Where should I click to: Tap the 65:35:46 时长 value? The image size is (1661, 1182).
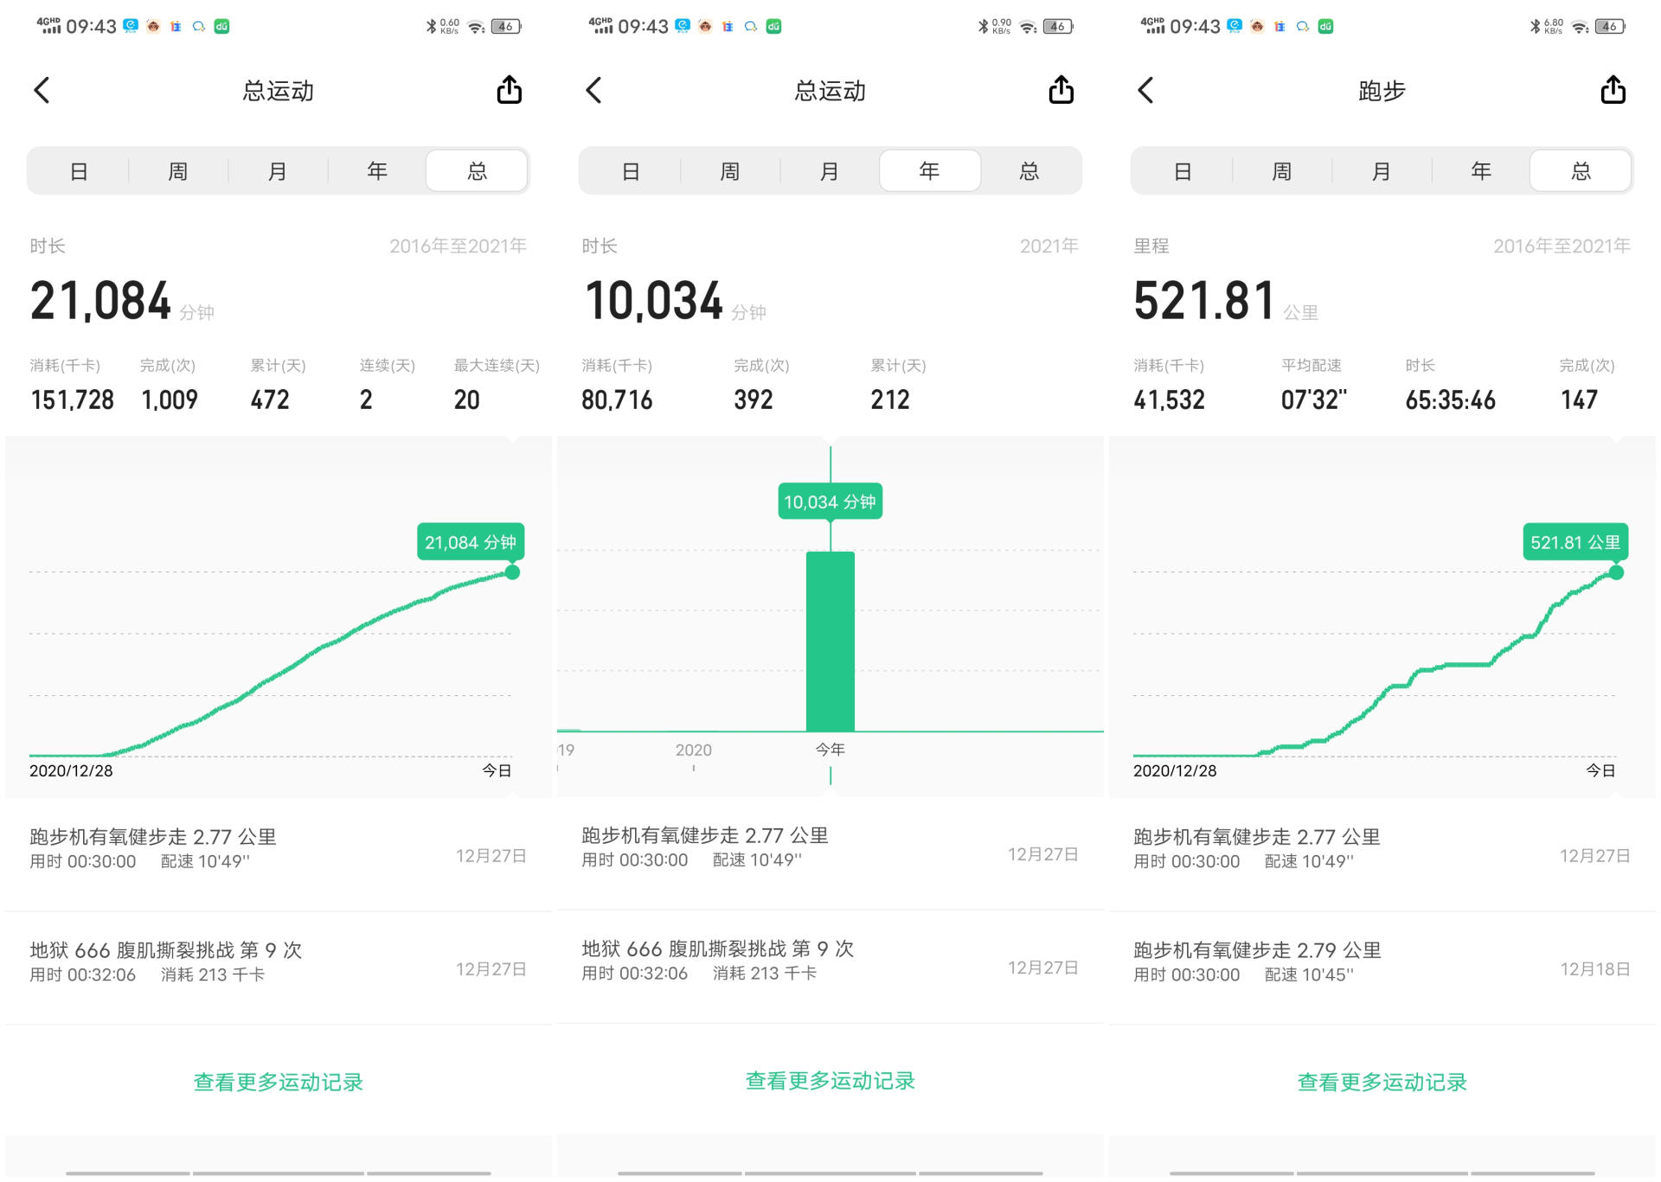pos(1451,399)
